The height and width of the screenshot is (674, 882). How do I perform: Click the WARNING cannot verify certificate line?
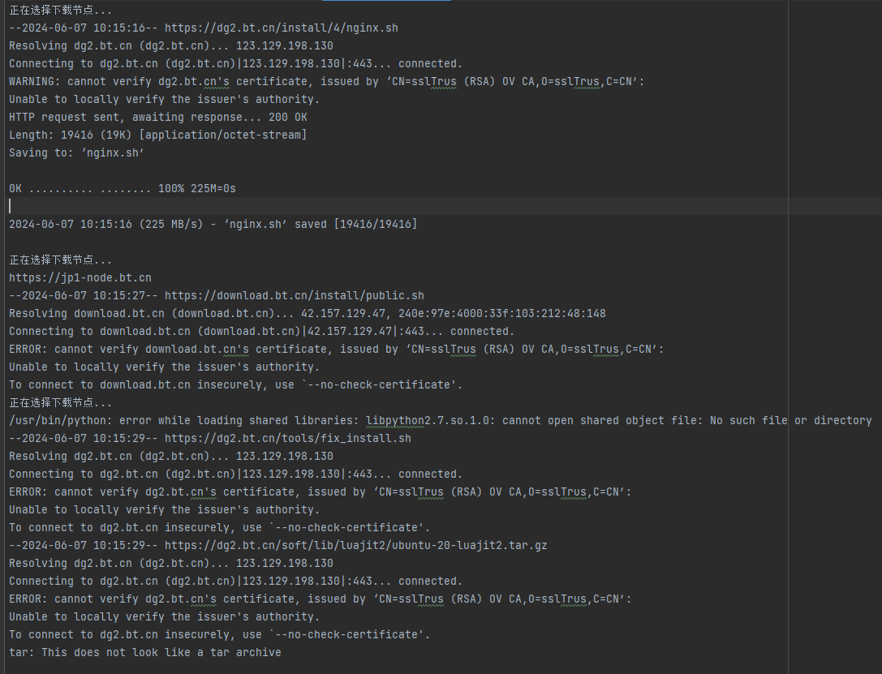[x=326, y=81]
